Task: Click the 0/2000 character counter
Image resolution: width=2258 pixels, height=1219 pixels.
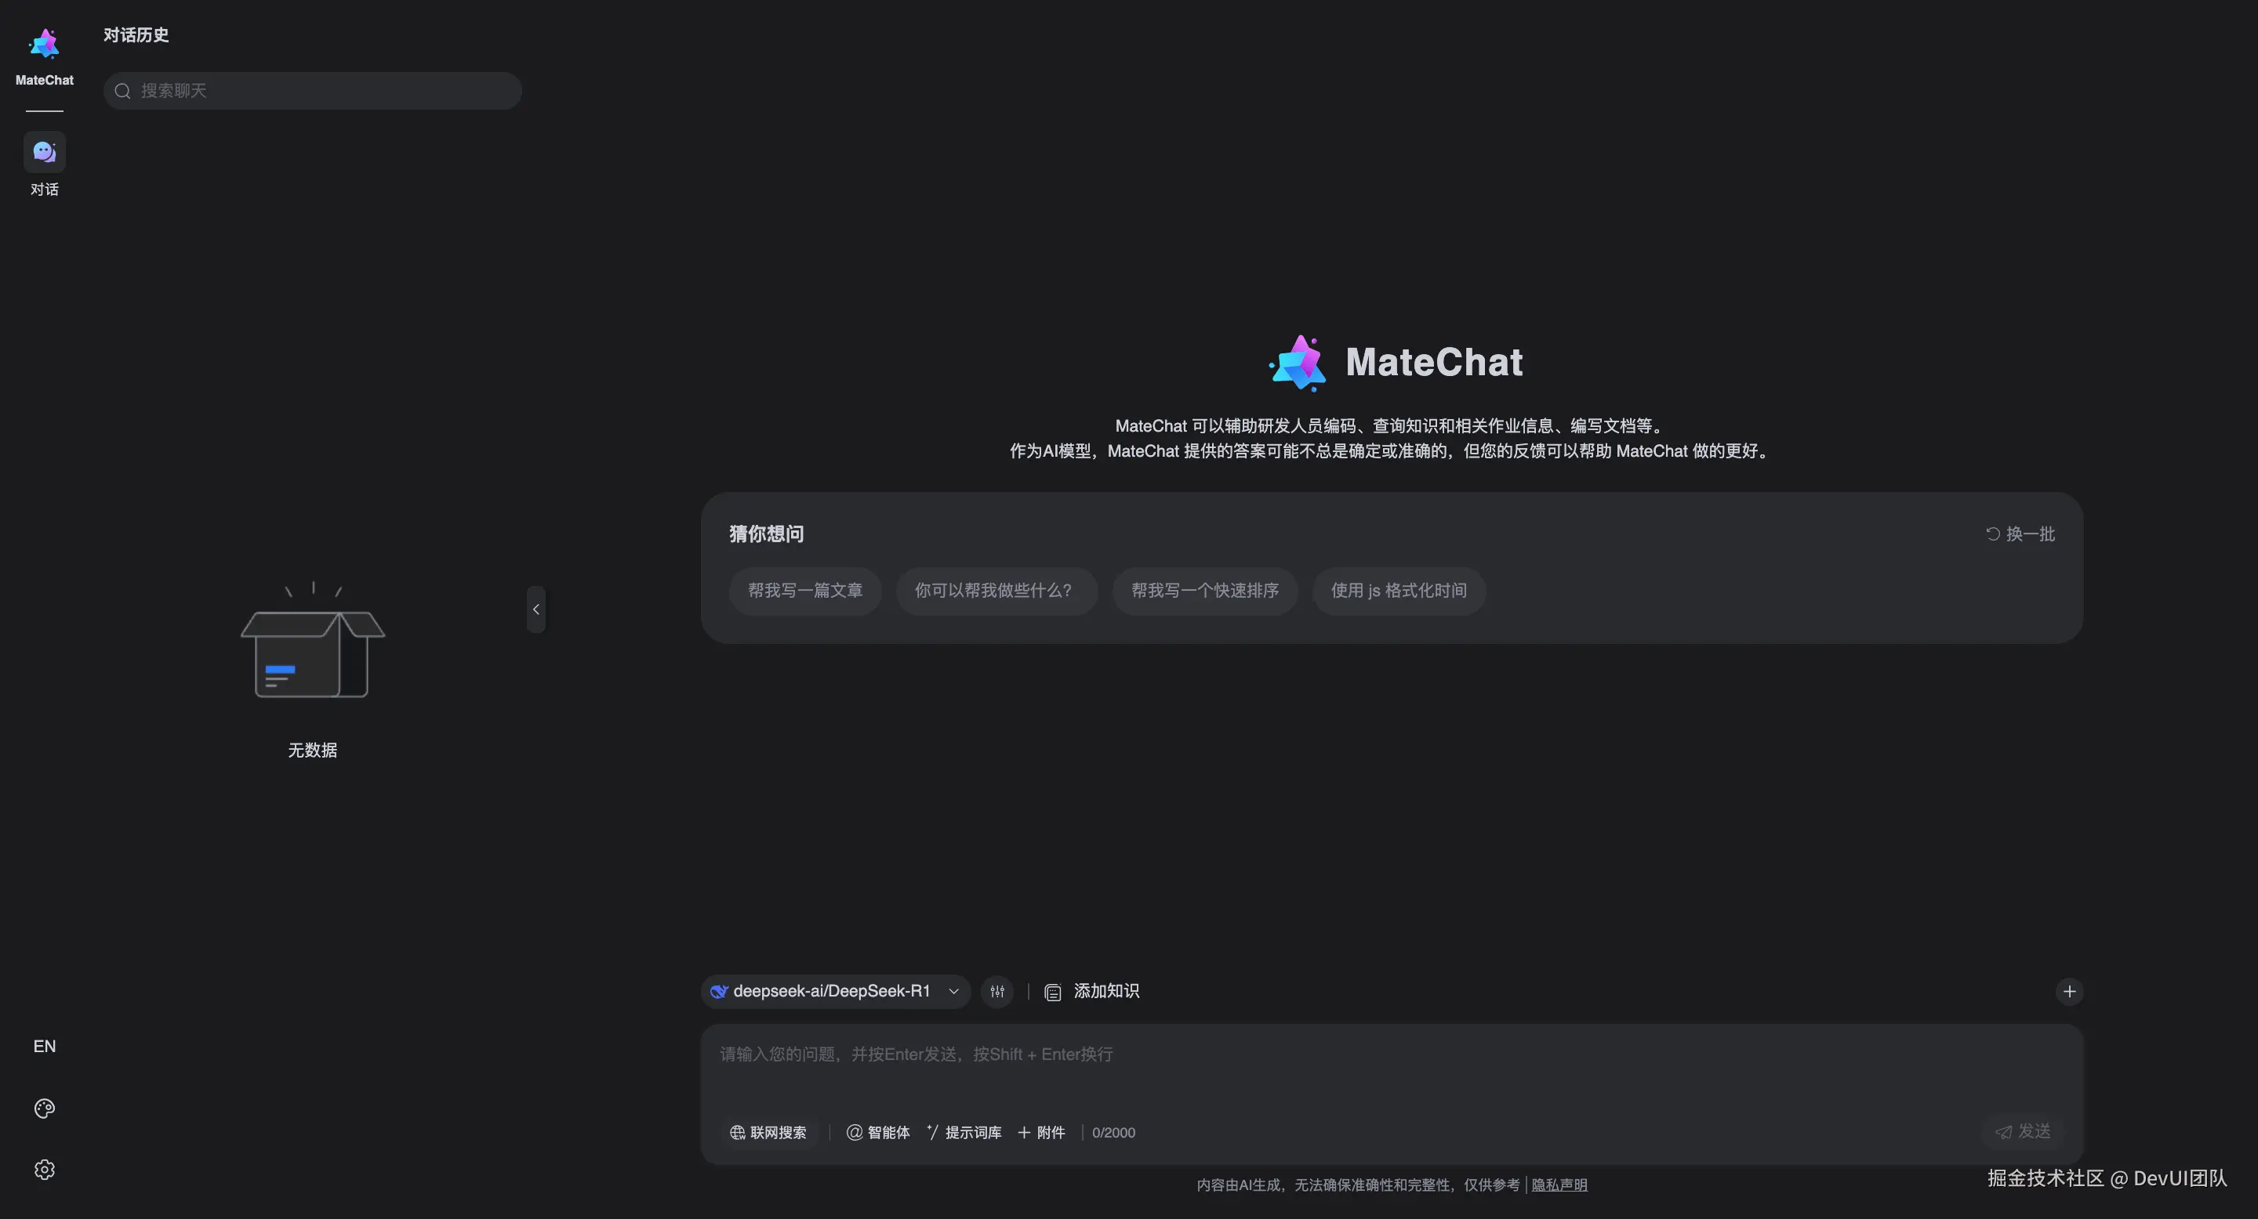Action: click(1113, 1131)
